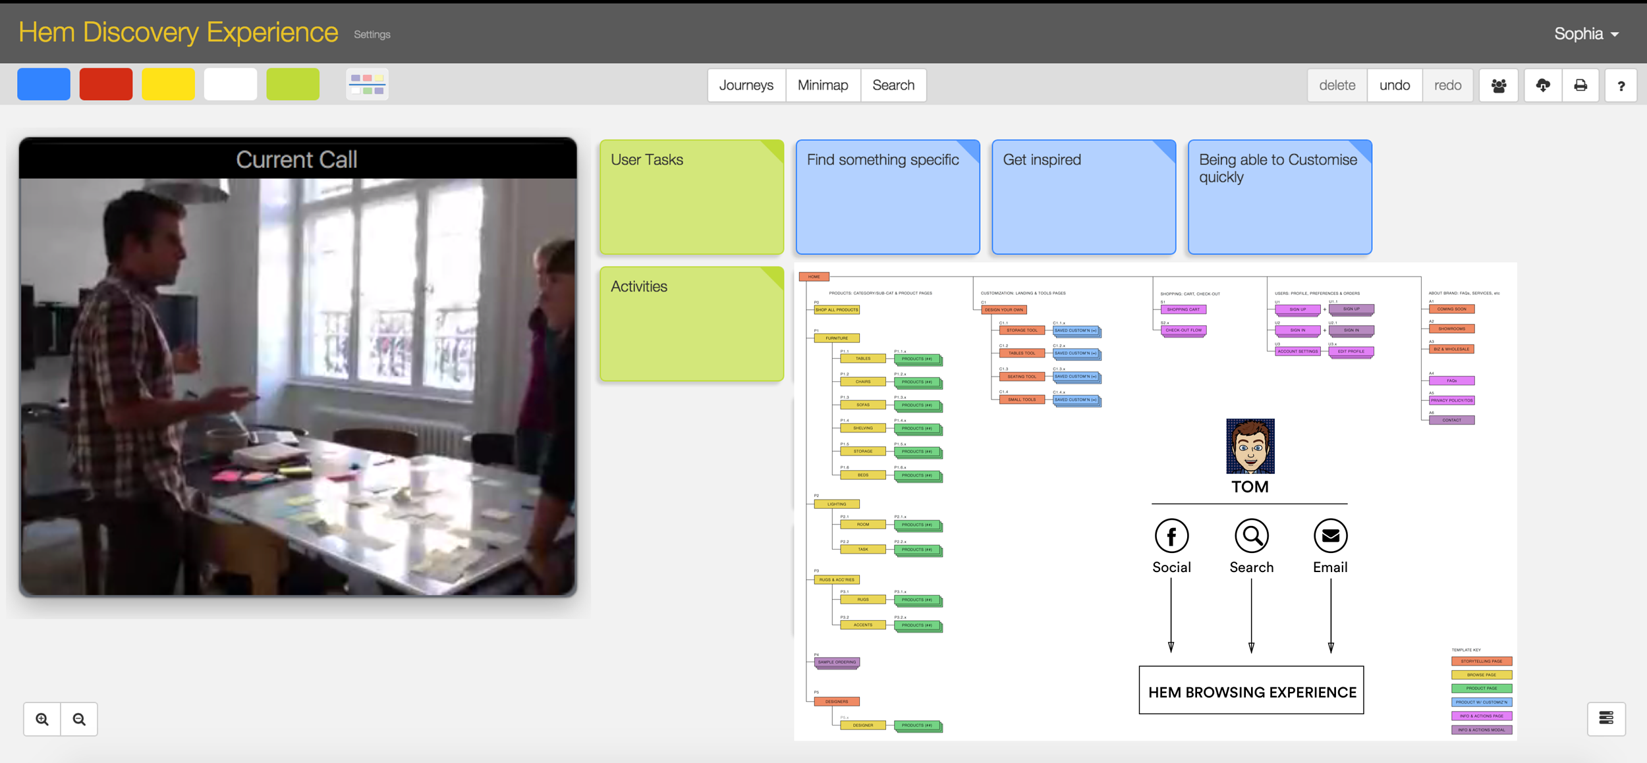Click the undo button
1647x763 pixels.
pos(1394,84)
